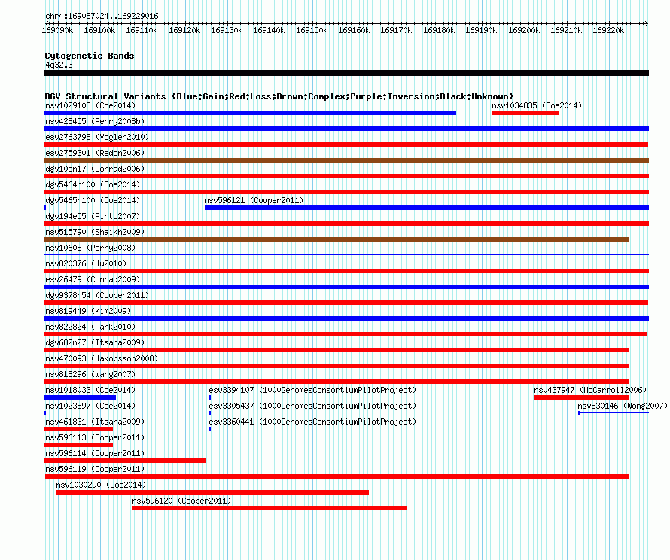Click nsv596121 (Cooper2011) label
670x560 pixels.
[x=254, y=200]
